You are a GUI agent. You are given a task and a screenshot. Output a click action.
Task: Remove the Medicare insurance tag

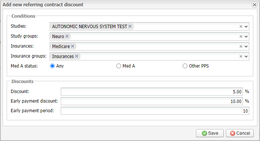(73, 46)
